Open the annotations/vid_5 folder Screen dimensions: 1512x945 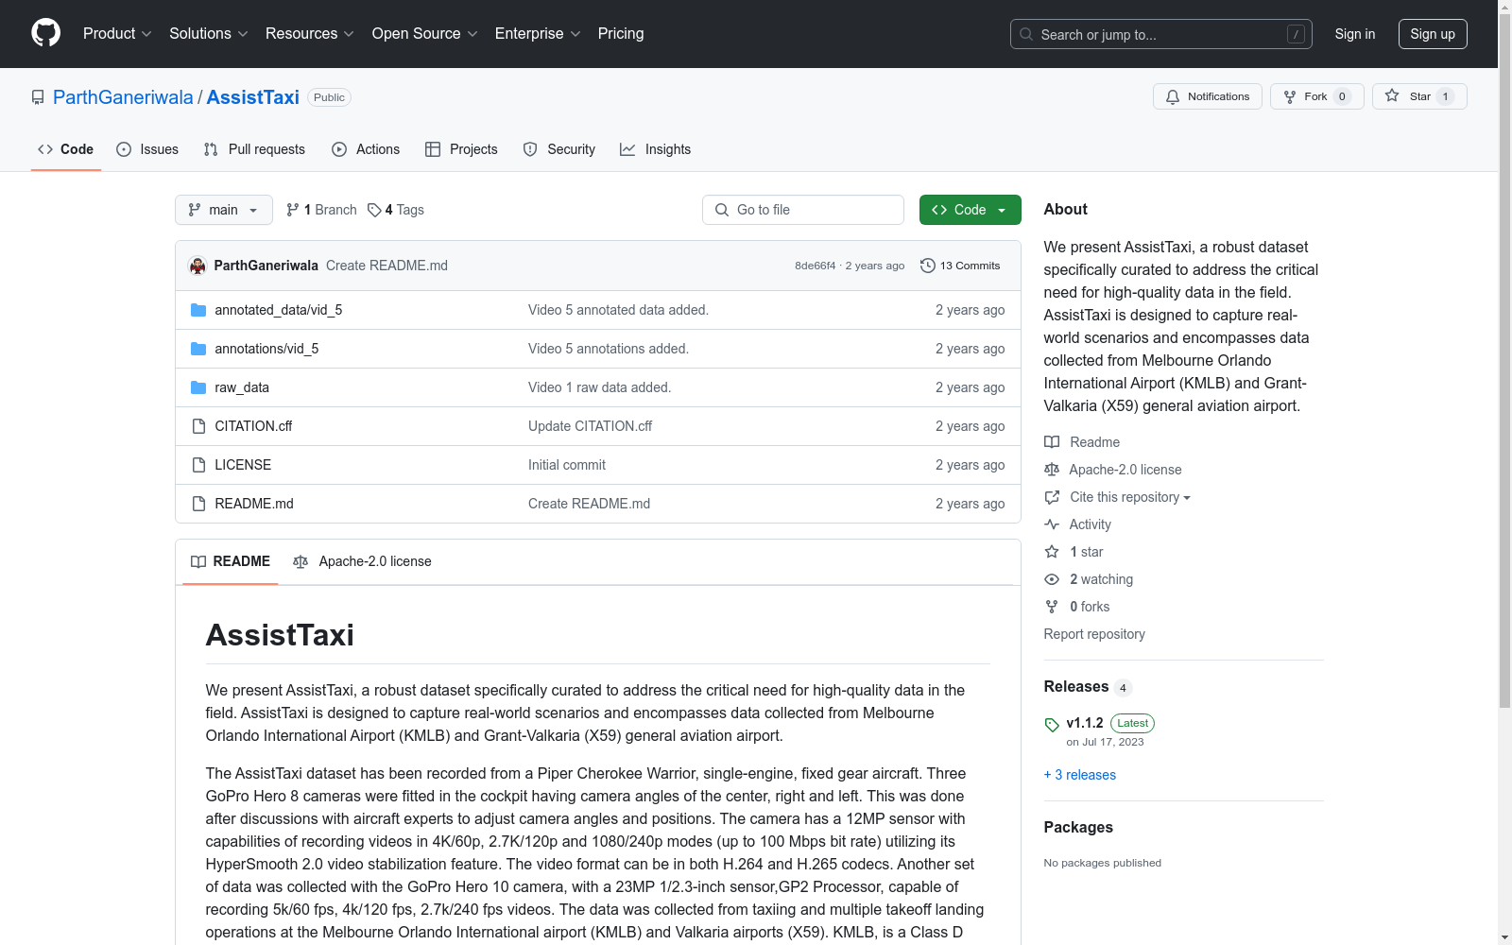(x=266, y=349)
